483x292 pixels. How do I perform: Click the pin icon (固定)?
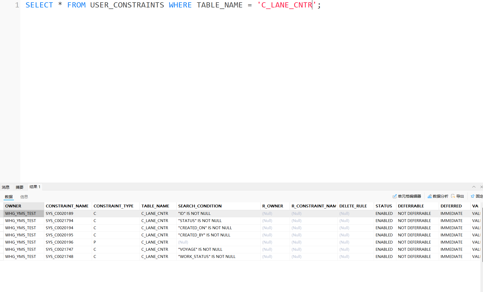click(472, 196)
